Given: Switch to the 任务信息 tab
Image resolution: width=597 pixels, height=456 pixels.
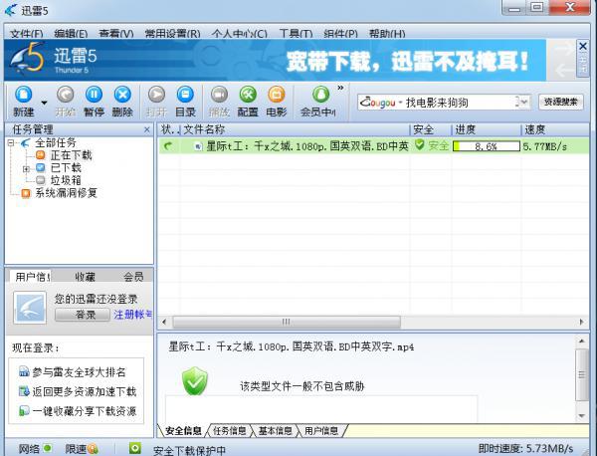Looking at the screenshot, I should click(x=229, y=431).
